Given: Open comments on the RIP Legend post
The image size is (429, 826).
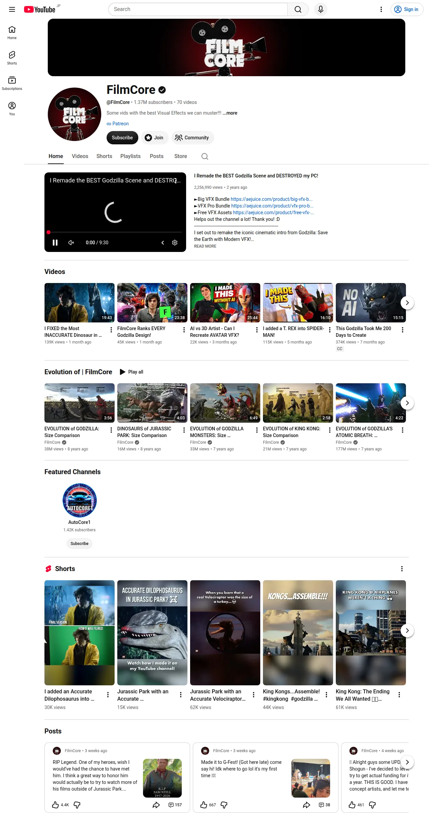Looking at the screenshot, I should click(175, 805).
